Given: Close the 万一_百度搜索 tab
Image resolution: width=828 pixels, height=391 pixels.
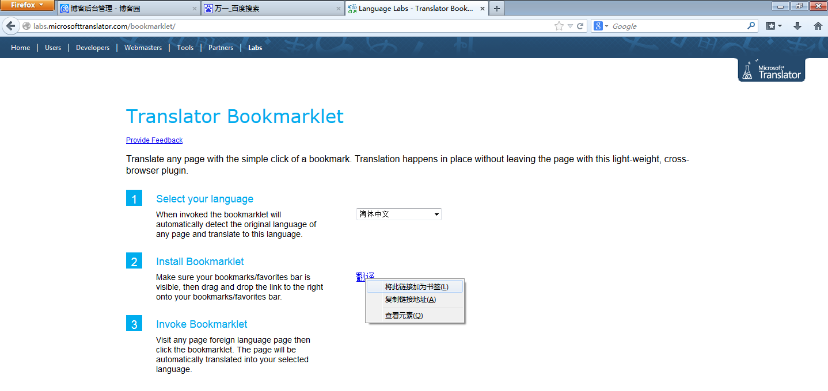Looking at the screenshot, I should coord(339,9).
